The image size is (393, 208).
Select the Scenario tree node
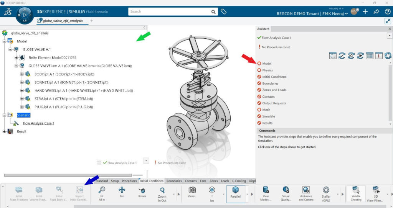tap(23, 115)
